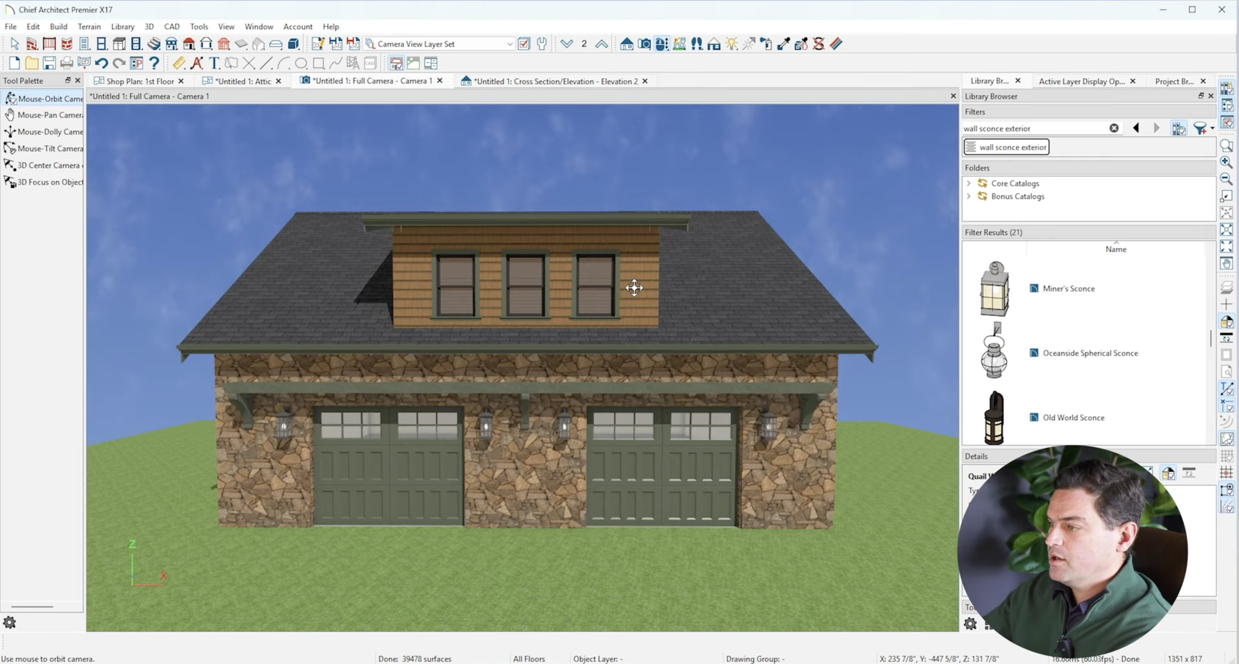Expand the Bonus Catalogs folder

968,196
